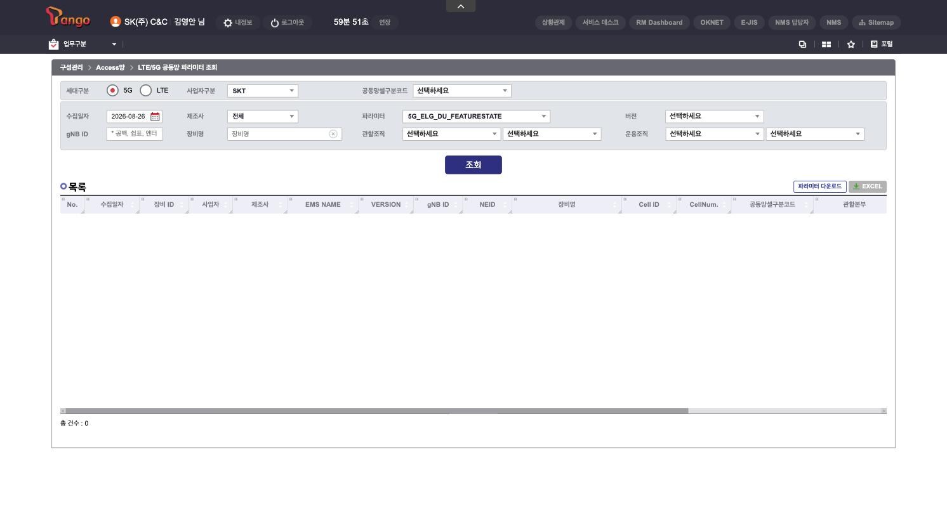
Task: Open 내정보 settings with the gear icon
Action: coord(237,23)
